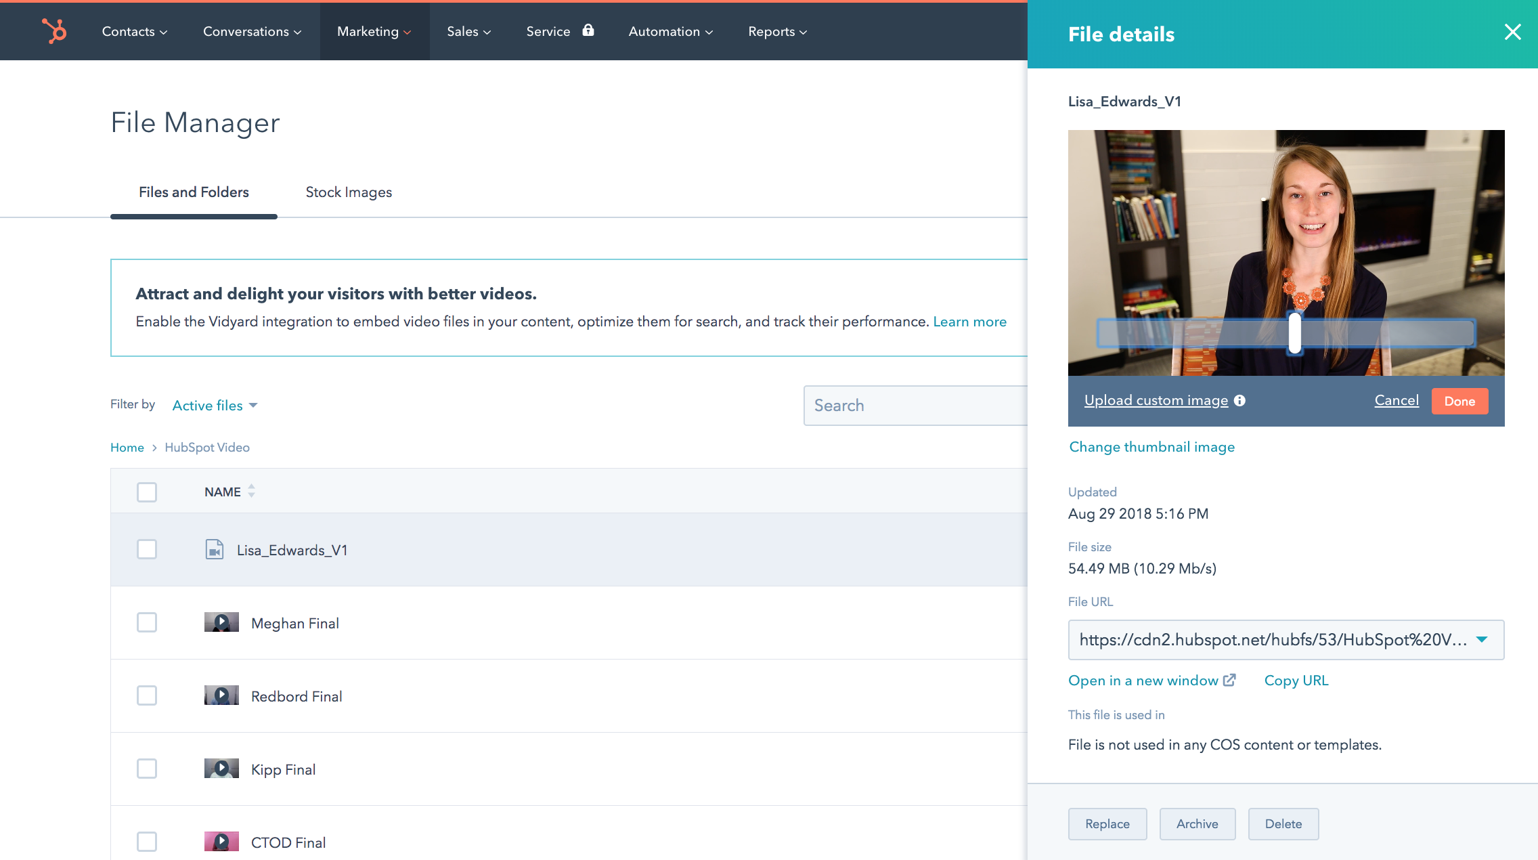Select the Lisa_Edwards_V1 checkbox

coord(147,549)
